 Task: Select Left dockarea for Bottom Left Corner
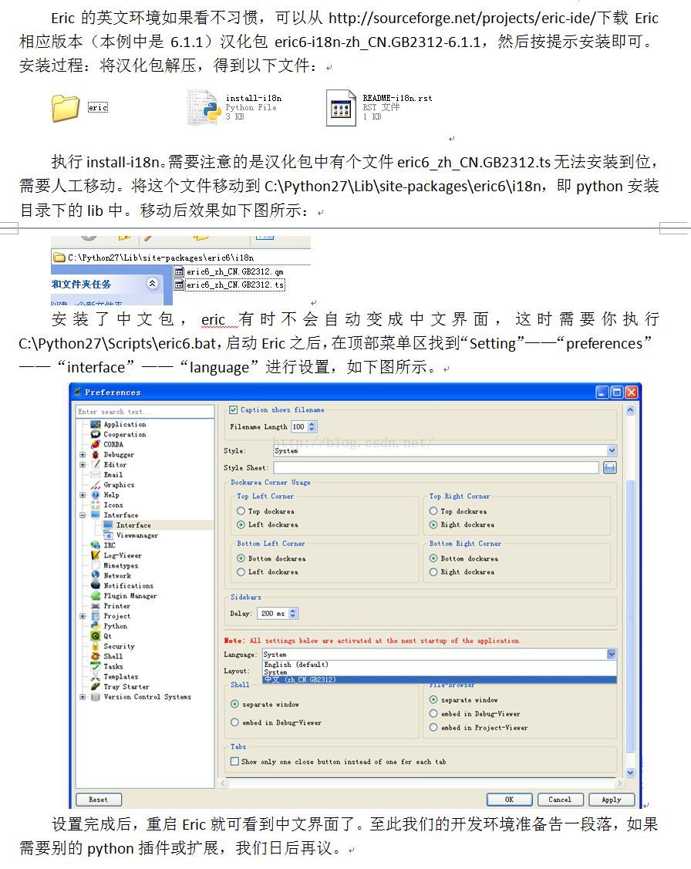[x=241, y=572]
